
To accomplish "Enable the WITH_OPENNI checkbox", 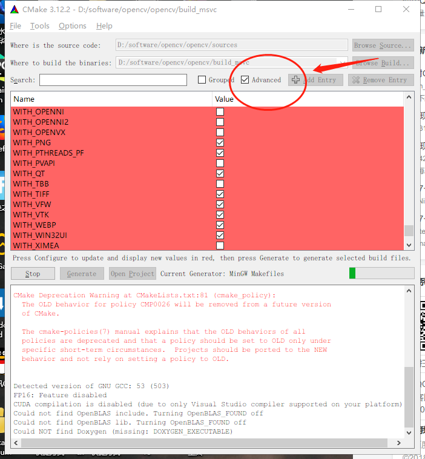I will [220, 112].
